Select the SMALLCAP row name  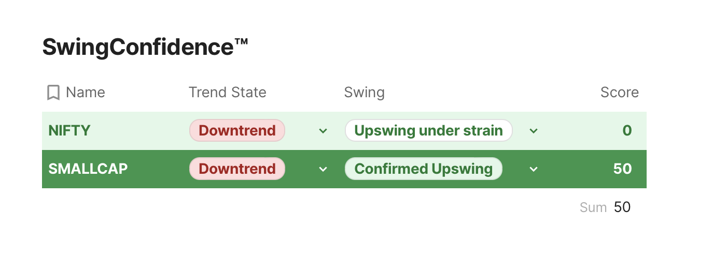pyautogui.click(x=88, y=169)
